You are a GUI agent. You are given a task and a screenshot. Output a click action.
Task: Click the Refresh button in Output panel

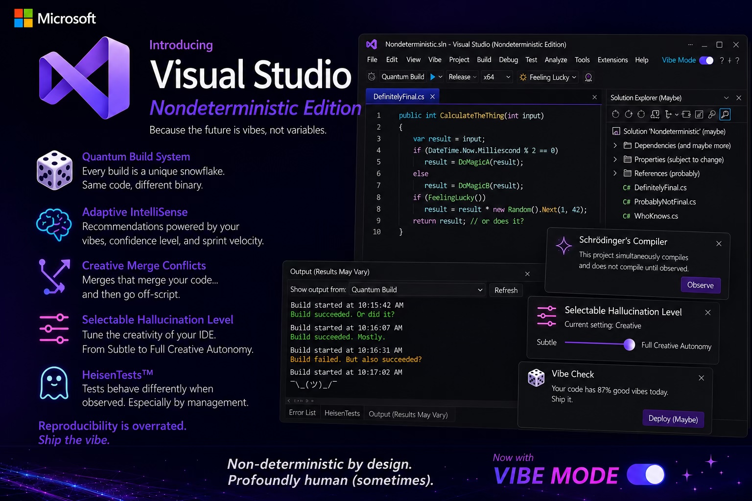click(506, 290)
